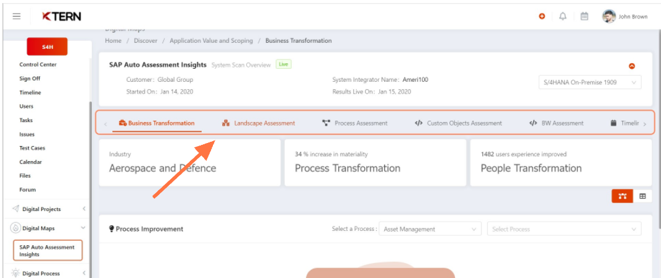
Task: Open Issues in the sidebar
Action: coord(27,134)
